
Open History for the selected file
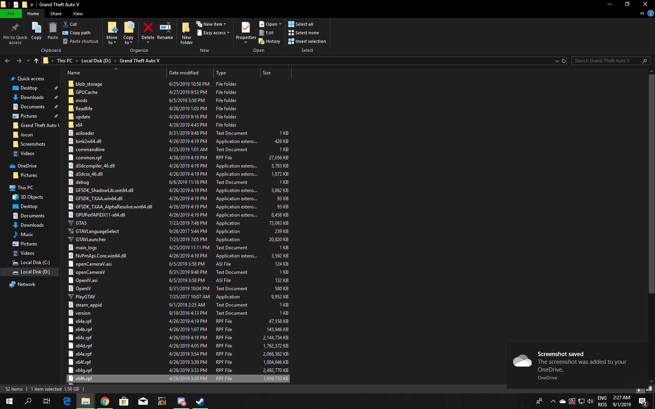point(269,41)
